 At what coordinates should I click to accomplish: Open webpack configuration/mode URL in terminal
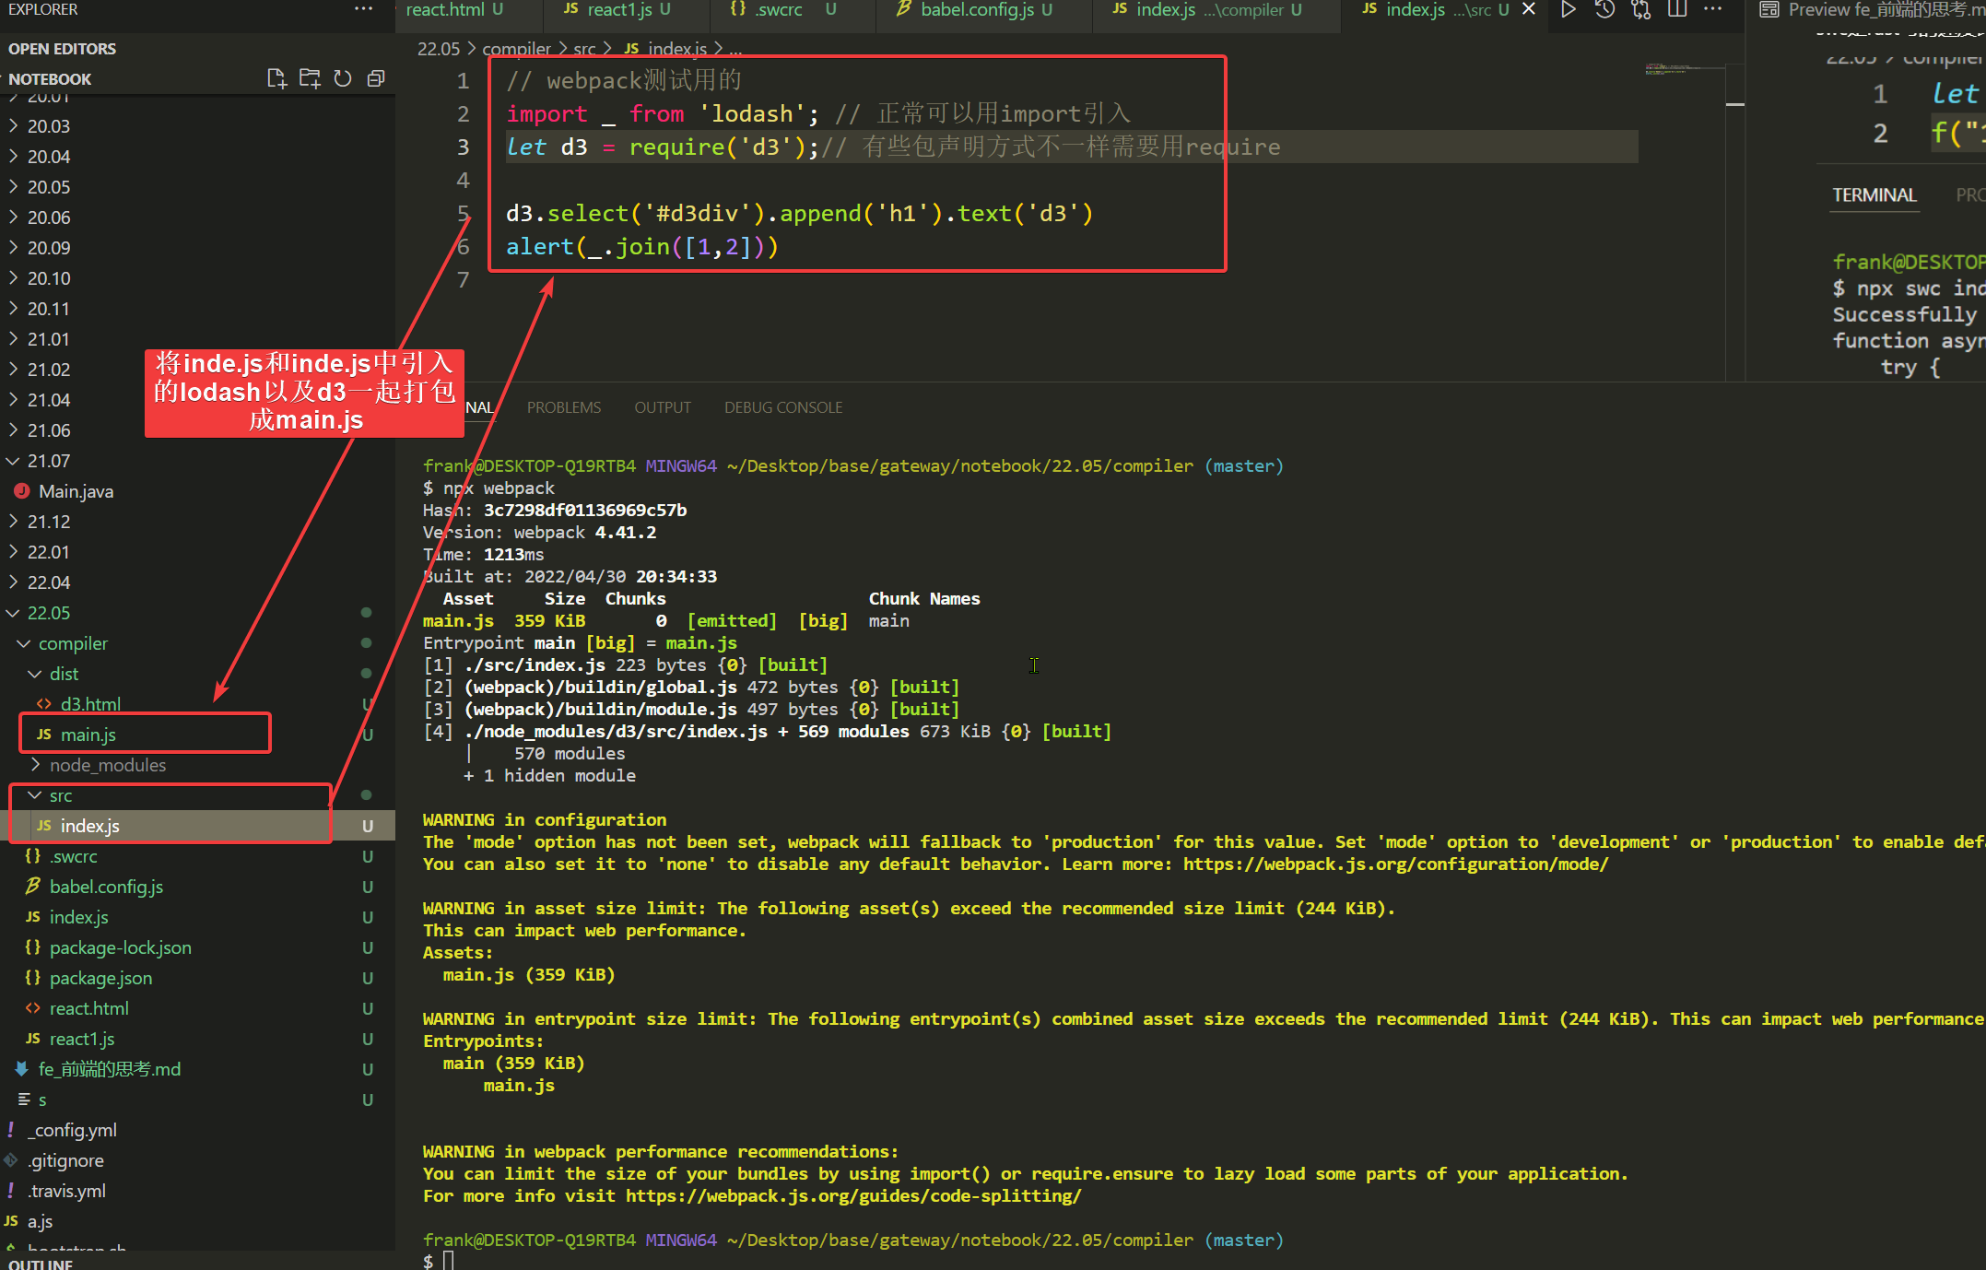[1395, 864]
